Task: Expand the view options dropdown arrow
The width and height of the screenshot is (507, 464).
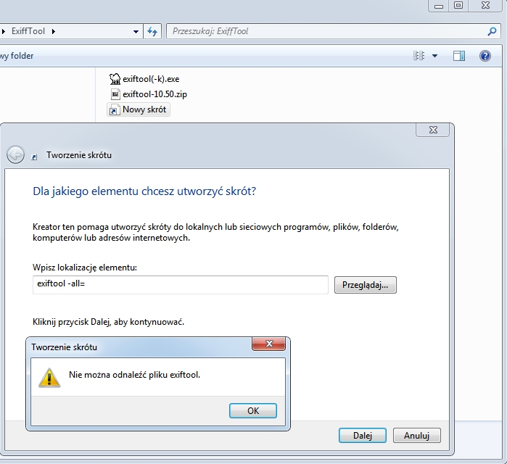Action: click(x=434, y=56)
